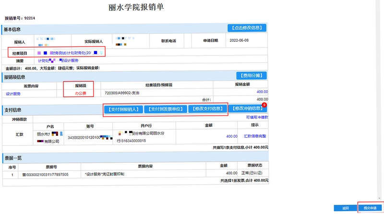The height and width of the screenshot is (214, 384).
Task: Click the 400.00 amount in 报销金额 column
Action: pos(262,92)
